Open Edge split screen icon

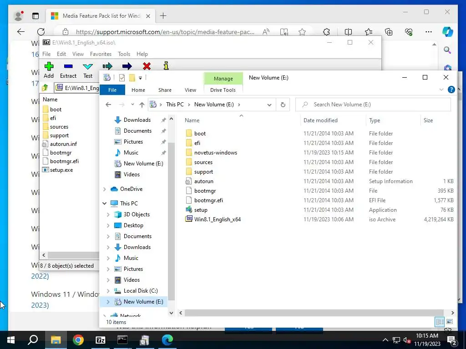pyautogui.click(x=348, y=32)
